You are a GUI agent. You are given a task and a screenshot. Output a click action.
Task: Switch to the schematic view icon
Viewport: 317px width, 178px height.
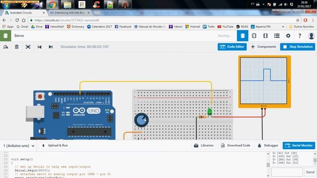point(254,36)
